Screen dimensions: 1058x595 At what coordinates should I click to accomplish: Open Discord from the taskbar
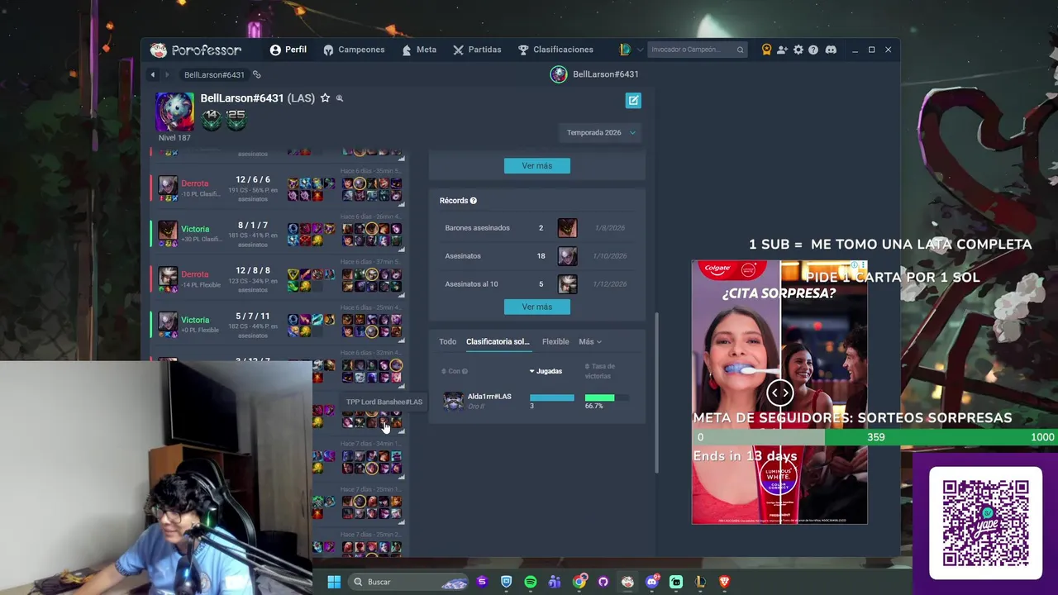(652, 582)
